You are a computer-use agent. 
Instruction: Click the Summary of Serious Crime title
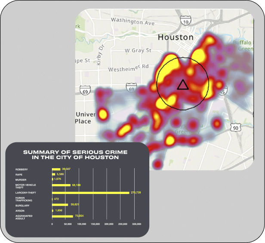click(75, 154)
